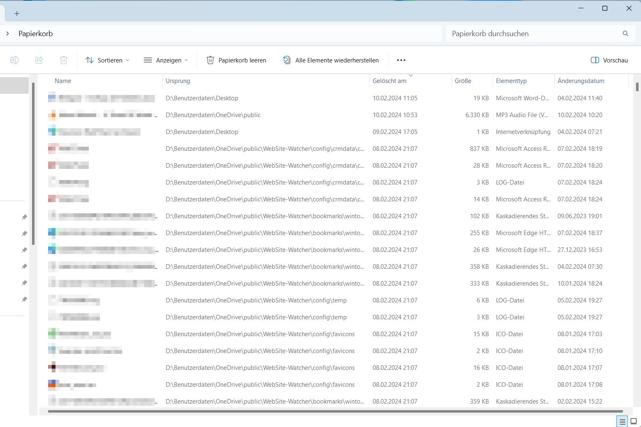Open the three-dots more options menu

[x=401, y=60]
